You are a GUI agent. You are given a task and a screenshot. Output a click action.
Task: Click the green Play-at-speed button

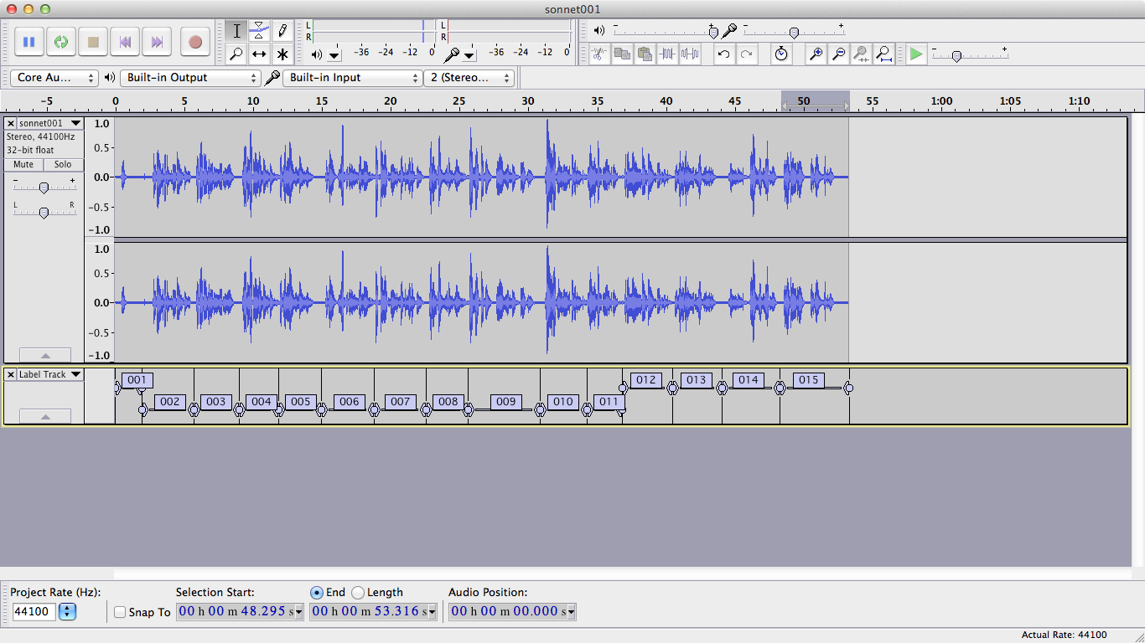(916, 54)
